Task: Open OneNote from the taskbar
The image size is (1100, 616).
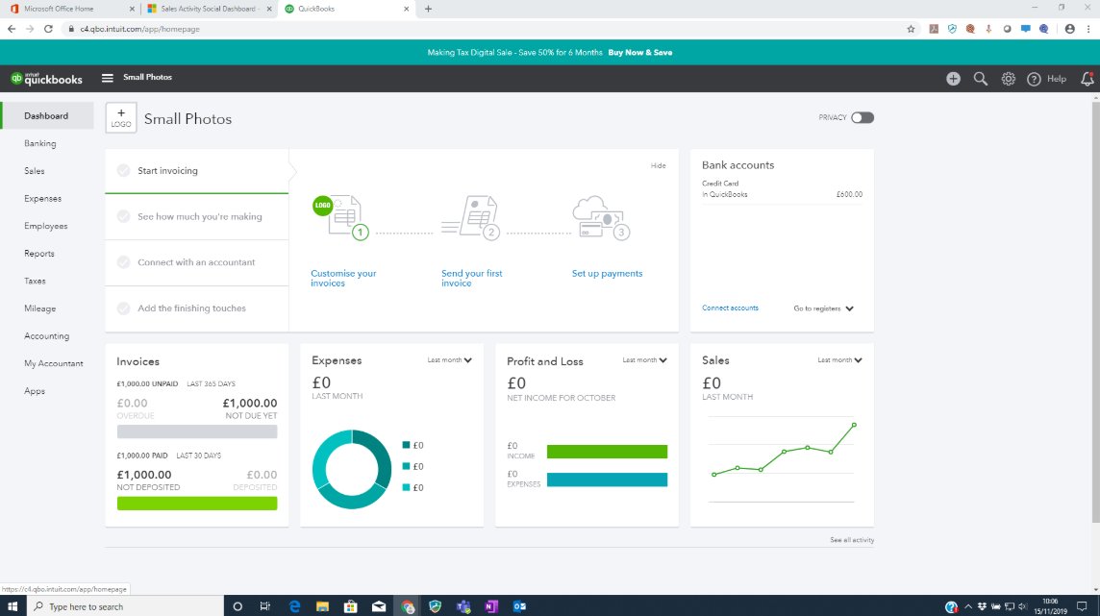Action: coord(491,606)
